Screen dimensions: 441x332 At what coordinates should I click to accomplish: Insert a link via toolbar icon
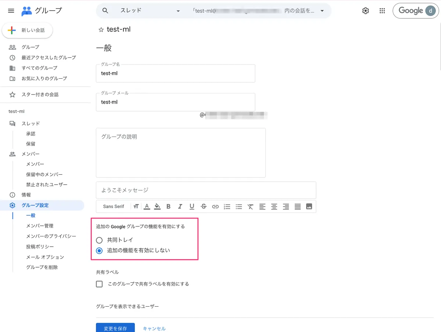pos(215,207)
